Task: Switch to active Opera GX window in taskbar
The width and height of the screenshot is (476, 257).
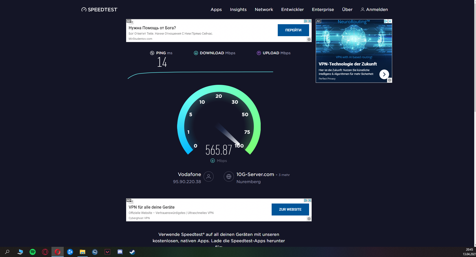Action: pos(58,252)
